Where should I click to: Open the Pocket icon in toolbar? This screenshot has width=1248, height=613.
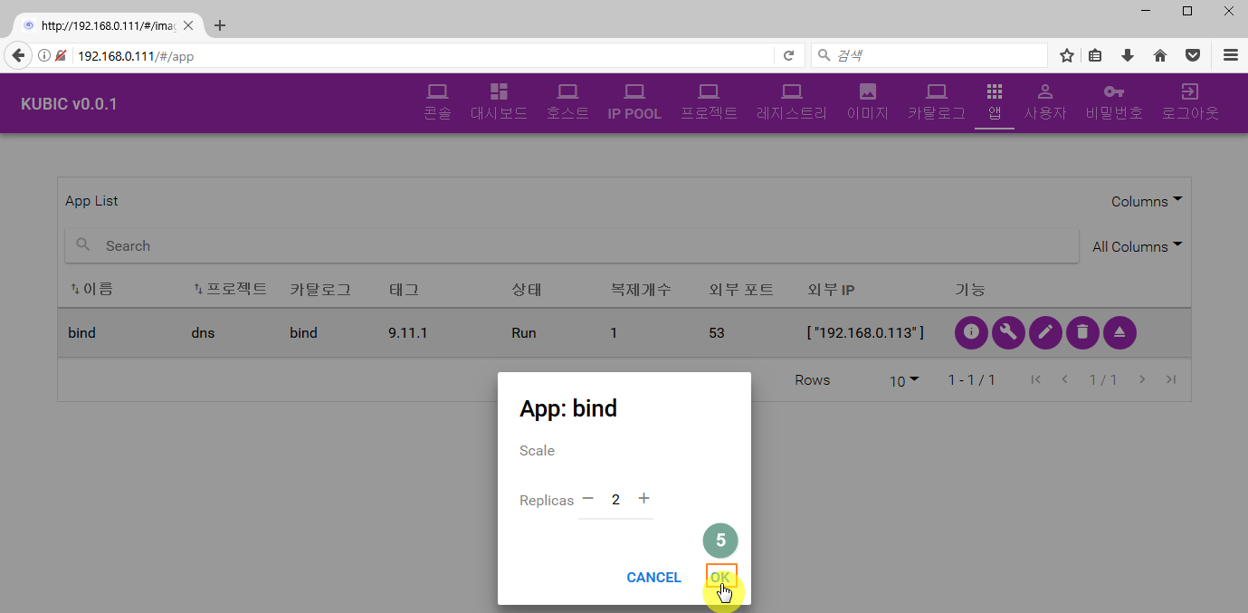coord(1194,55)
